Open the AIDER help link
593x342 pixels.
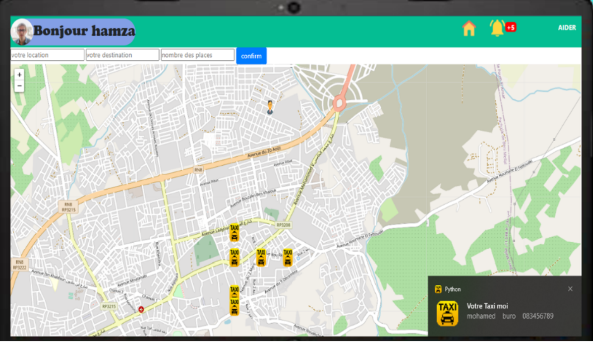[567, 28]
